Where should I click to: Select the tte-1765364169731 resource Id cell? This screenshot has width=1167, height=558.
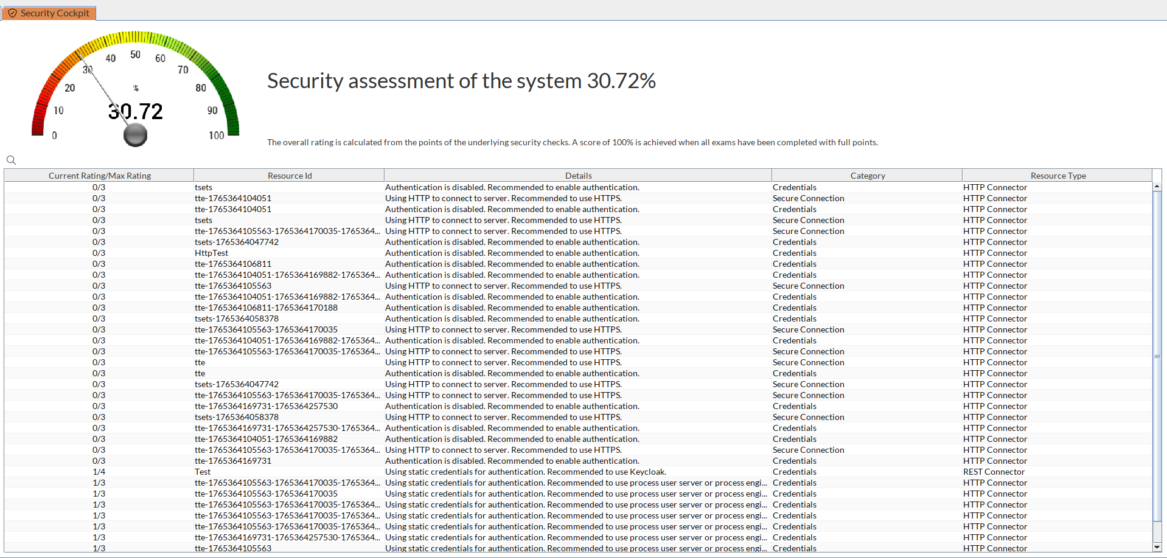pos(233,461)
